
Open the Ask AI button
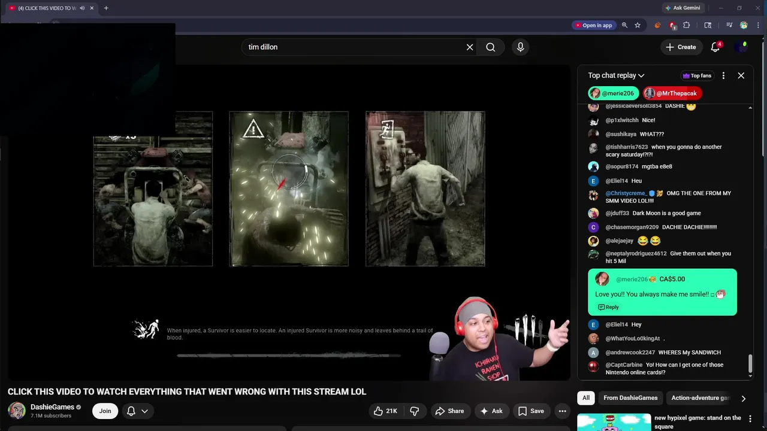[491, 411]
